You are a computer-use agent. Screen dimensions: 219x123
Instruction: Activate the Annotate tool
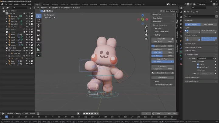point(39,45)
